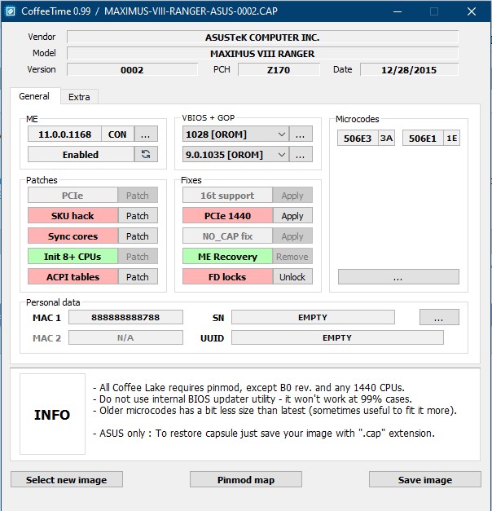Click the Version 0002 field
This screenshot has width=492, height=511.
[x=132, y=70]
